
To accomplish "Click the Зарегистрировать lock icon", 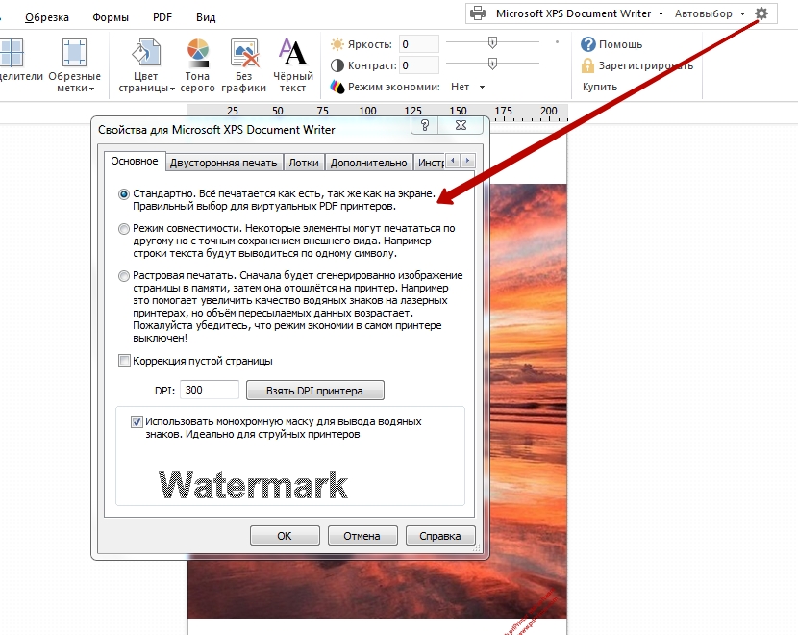I will [587, 65].
